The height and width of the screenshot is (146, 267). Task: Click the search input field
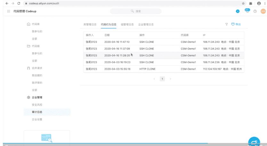[135, 11]
